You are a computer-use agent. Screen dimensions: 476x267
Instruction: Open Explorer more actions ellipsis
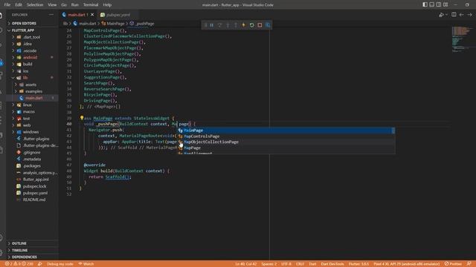pos(51,15)
